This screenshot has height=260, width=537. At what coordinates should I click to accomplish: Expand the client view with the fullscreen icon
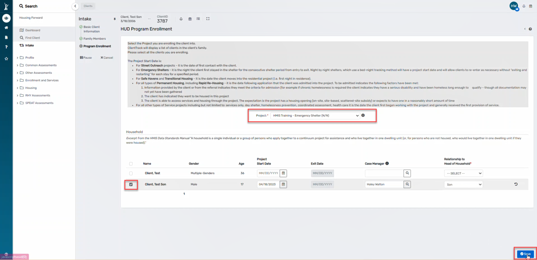(208, 19)
